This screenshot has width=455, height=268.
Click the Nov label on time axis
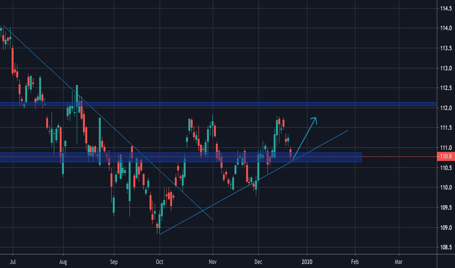213,262
